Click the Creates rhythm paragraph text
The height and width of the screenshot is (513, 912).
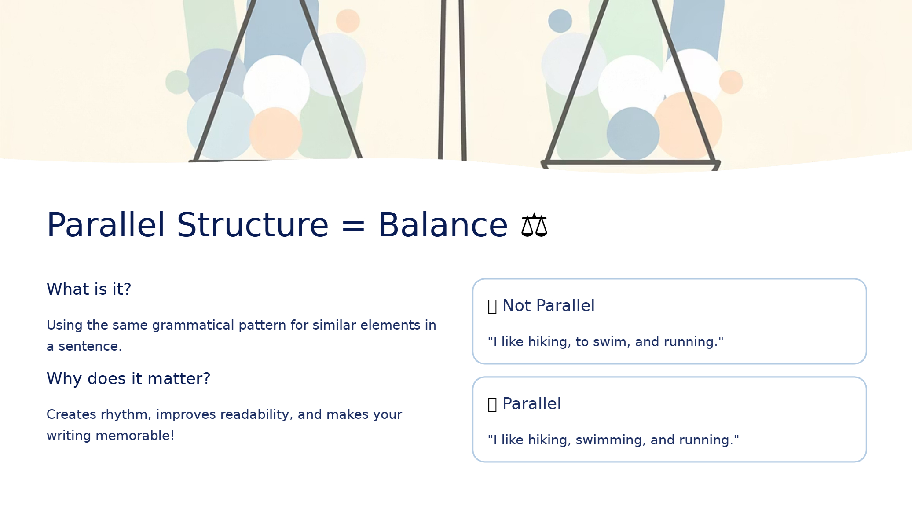(x=224, y=425)
